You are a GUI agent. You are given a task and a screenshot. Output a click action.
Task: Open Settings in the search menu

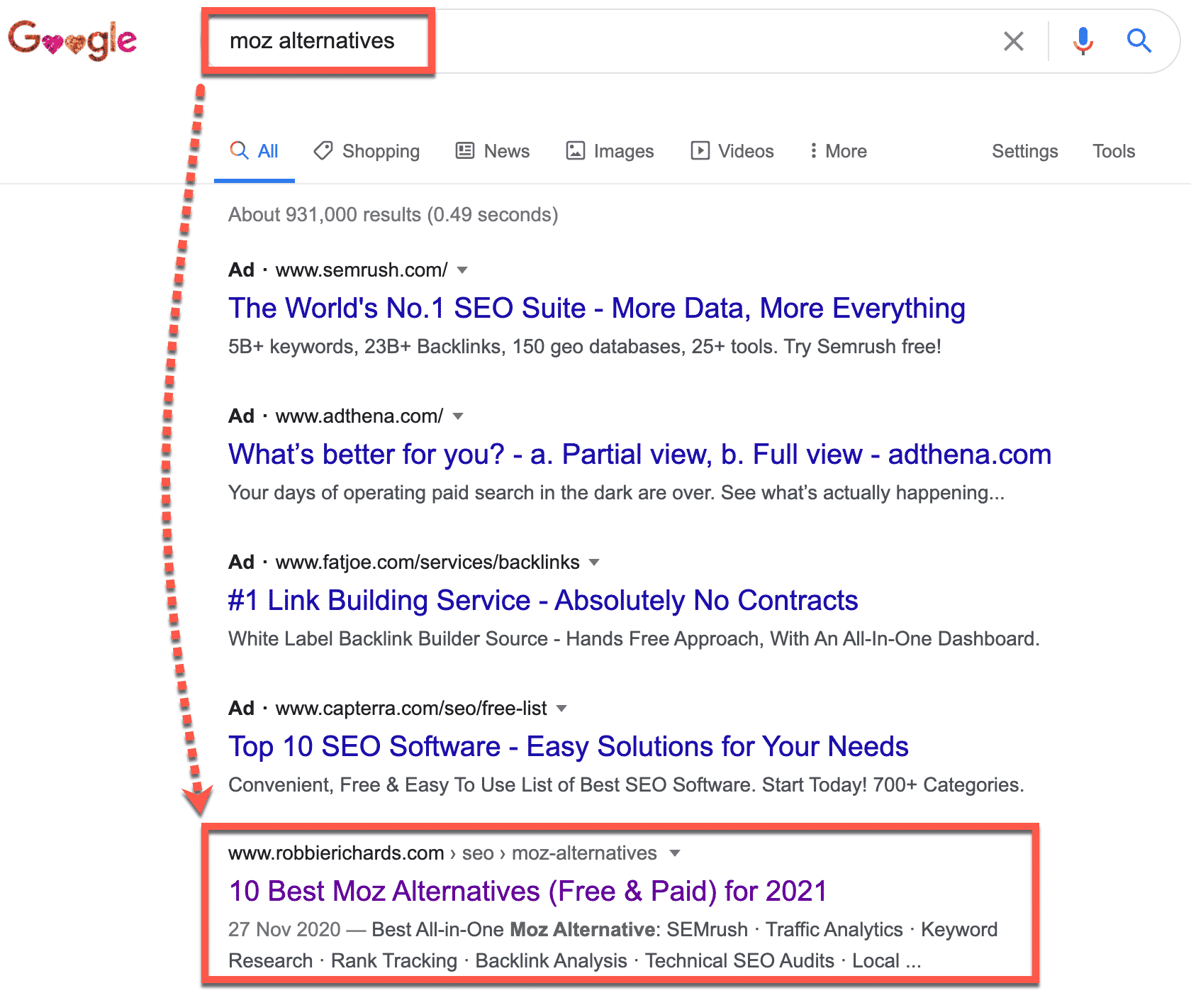point(1024,151)
